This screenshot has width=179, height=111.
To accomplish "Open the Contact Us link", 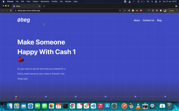I will pyautogui.click(x=148, y=20).
